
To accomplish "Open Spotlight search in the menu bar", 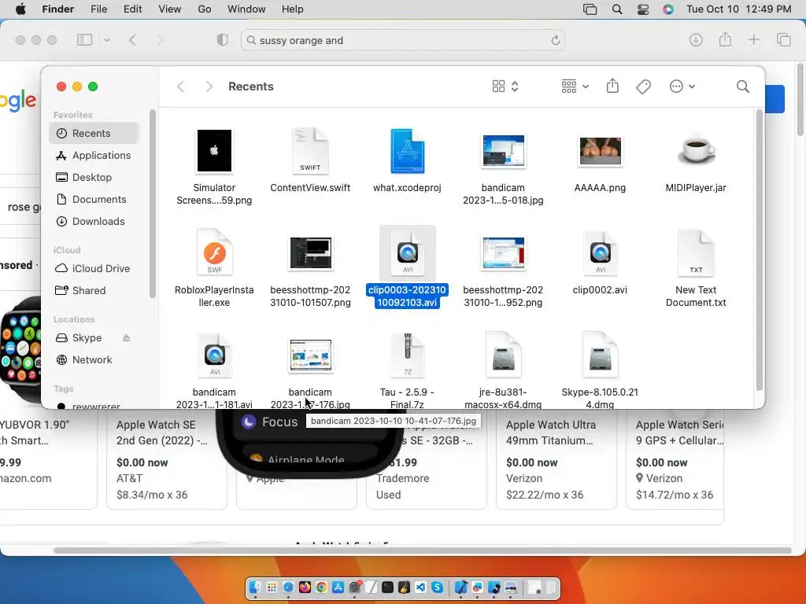I will point(617,9).
